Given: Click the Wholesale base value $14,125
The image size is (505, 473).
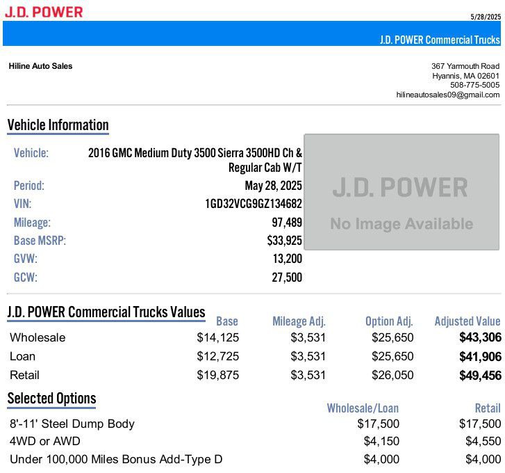Looking at the screenshot, I should tap(218, 337).
